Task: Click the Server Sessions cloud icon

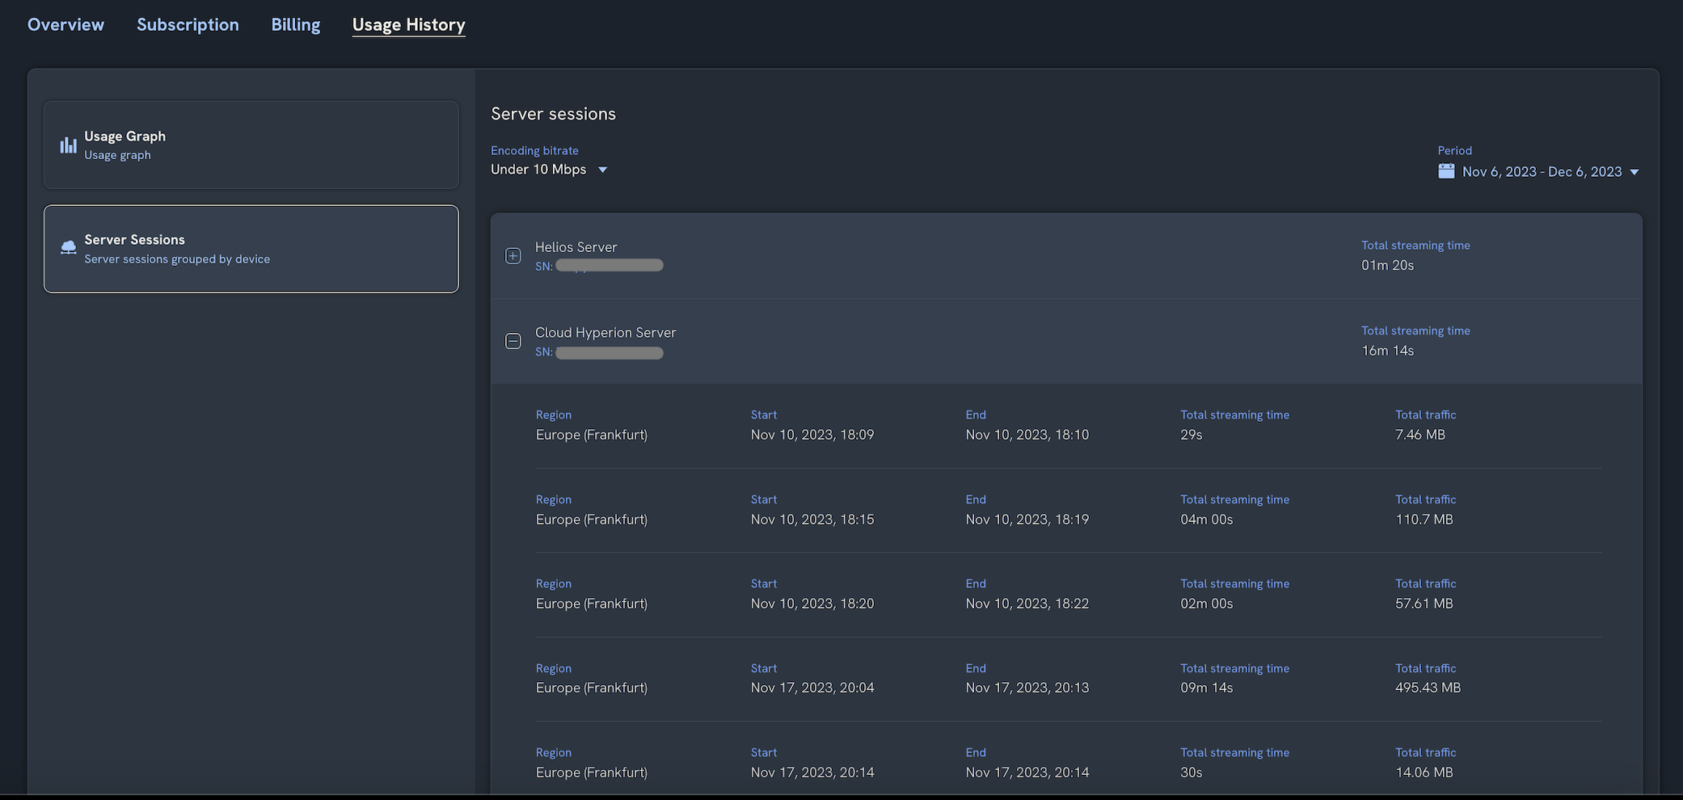Action: (x=68, y=247)
